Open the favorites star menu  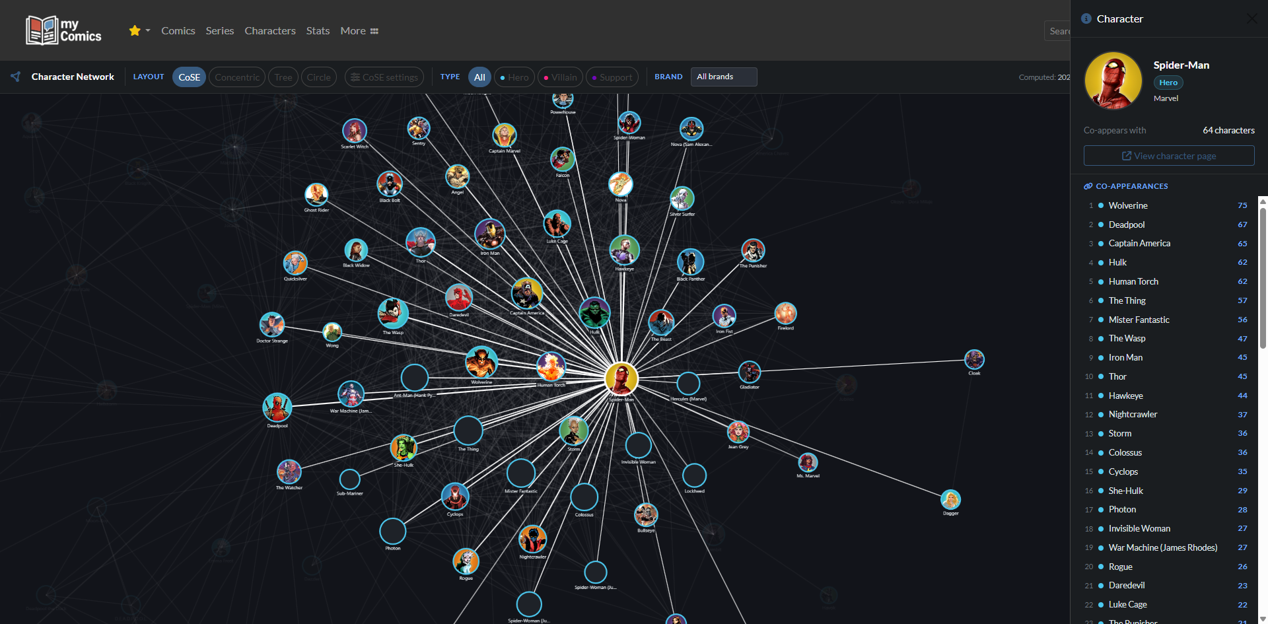pyautogui.click(x=139, y=30)
